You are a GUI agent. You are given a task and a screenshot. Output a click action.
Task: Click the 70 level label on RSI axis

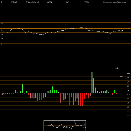pyautogui.click(x=2, y=30)
